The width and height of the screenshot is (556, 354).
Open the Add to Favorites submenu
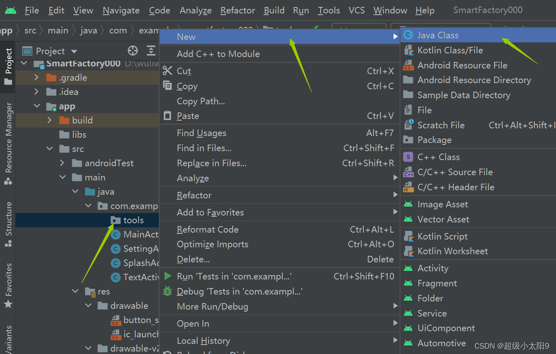(x=279, y=212)
